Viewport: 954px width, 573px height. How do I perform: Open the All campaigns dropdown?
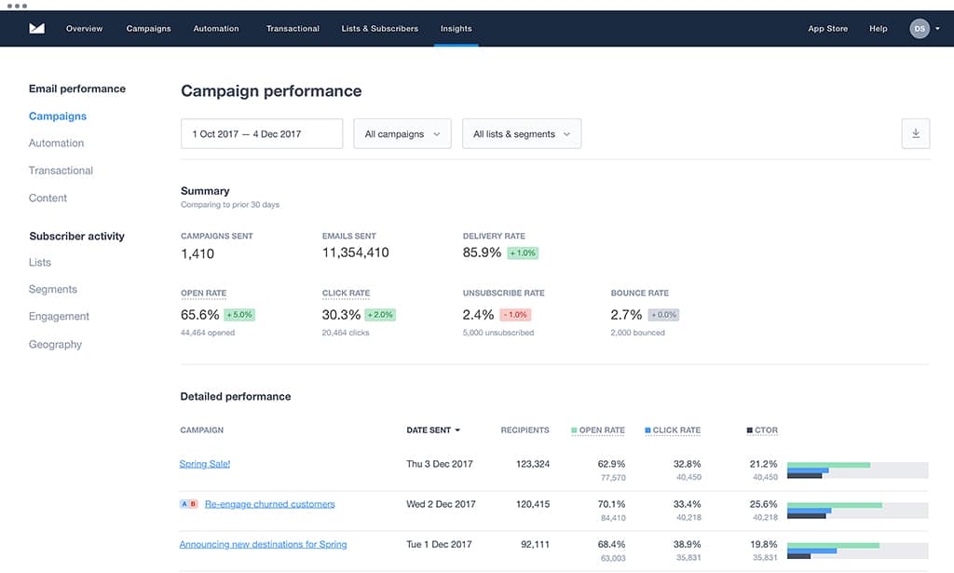pos(402,133)
